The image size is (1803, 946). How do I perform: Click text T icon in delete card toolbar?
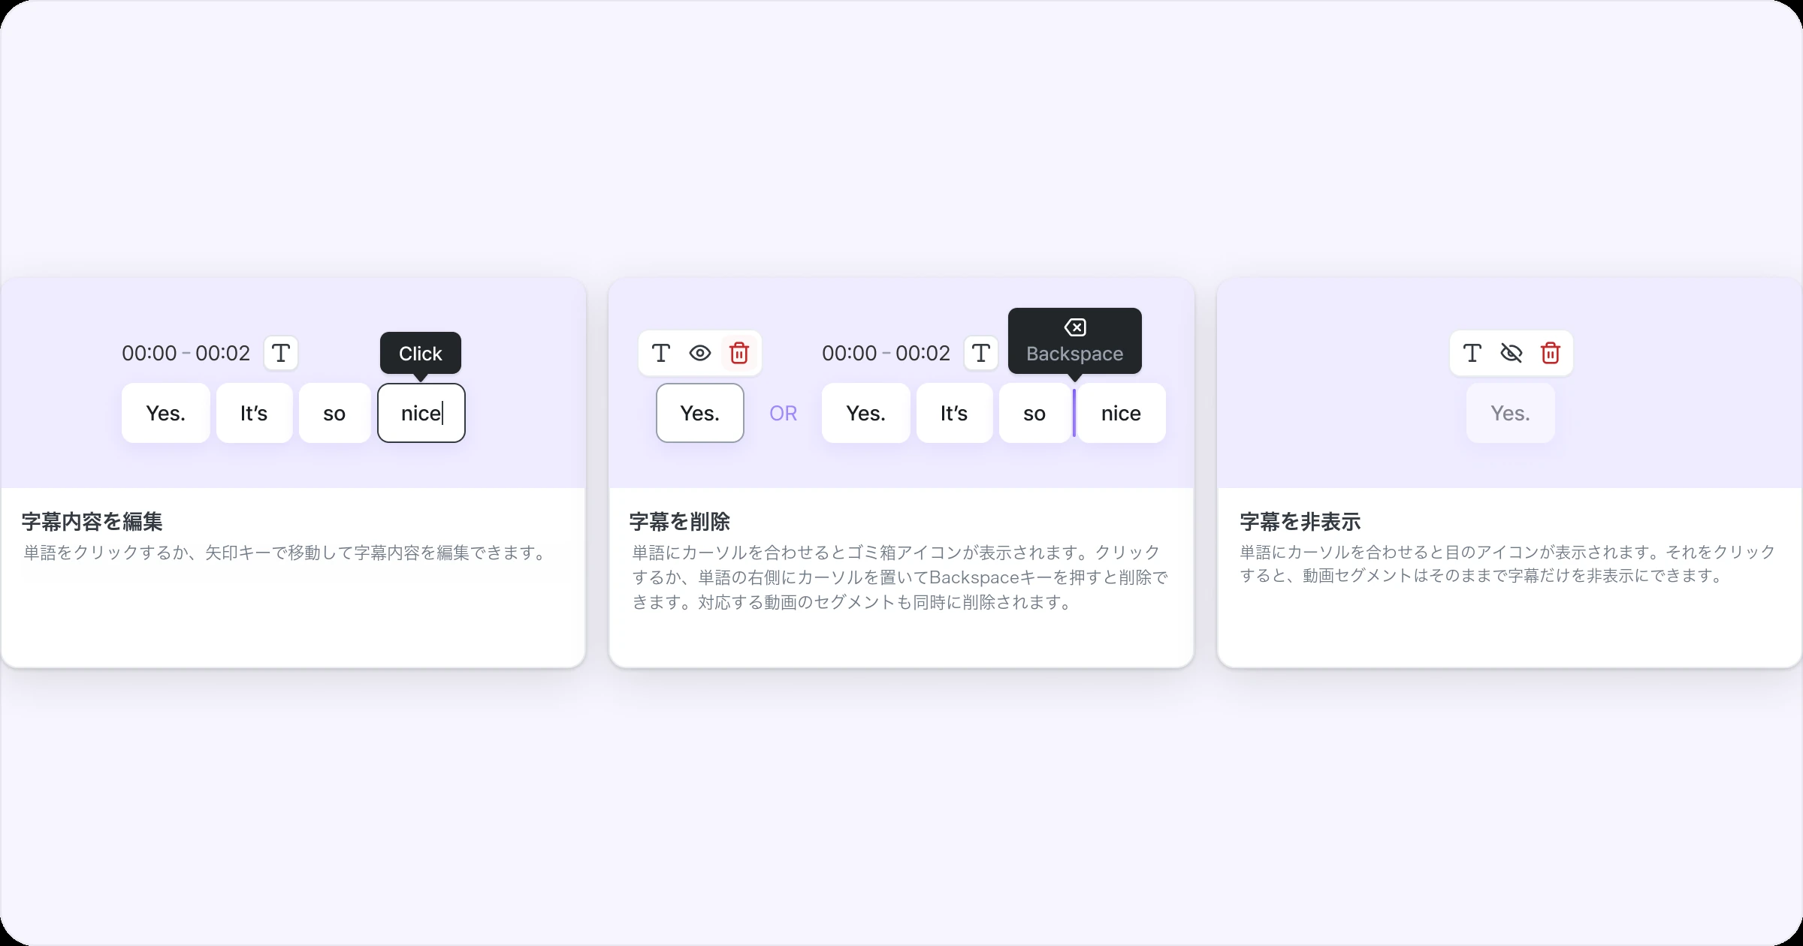pos(661,353)
